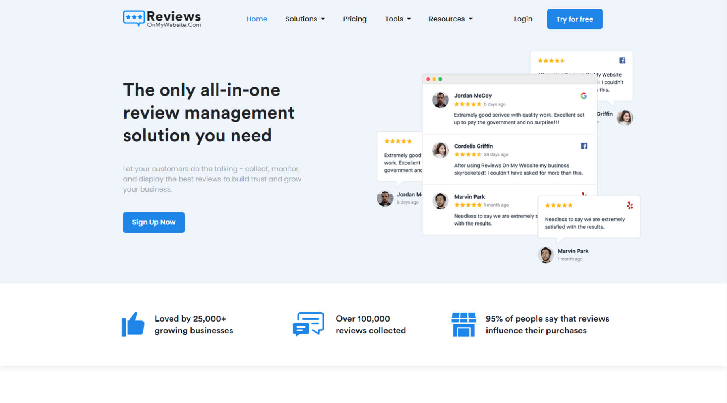
Task: Click the storefront icon beside 95% of people
Action: [x=463, y=324]
